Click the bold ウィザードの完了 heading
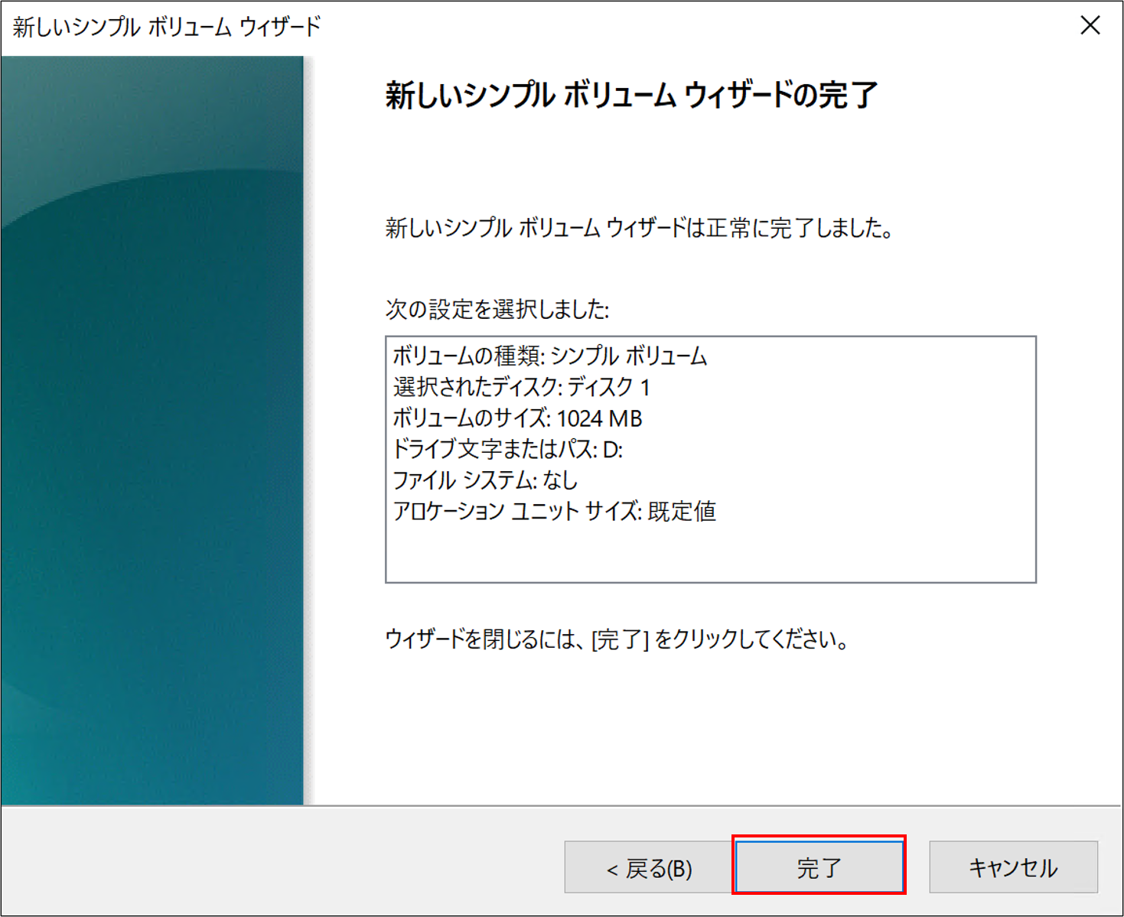Viewport: 1124px width, 917px height. (630, 96)
